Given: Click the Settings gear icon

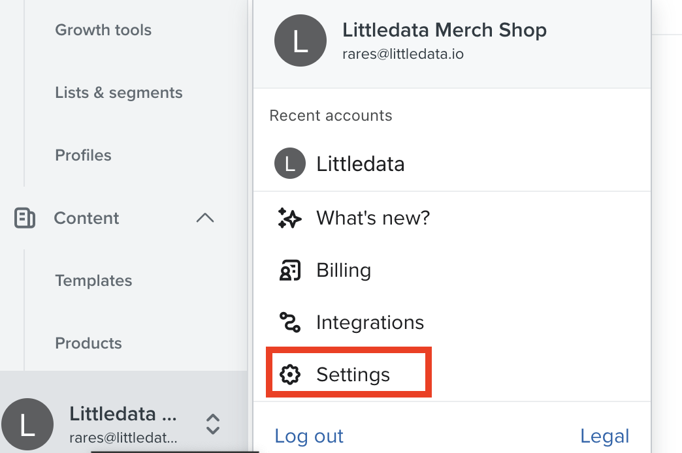Looking at the screenshot, I should [x=289, y=374].
